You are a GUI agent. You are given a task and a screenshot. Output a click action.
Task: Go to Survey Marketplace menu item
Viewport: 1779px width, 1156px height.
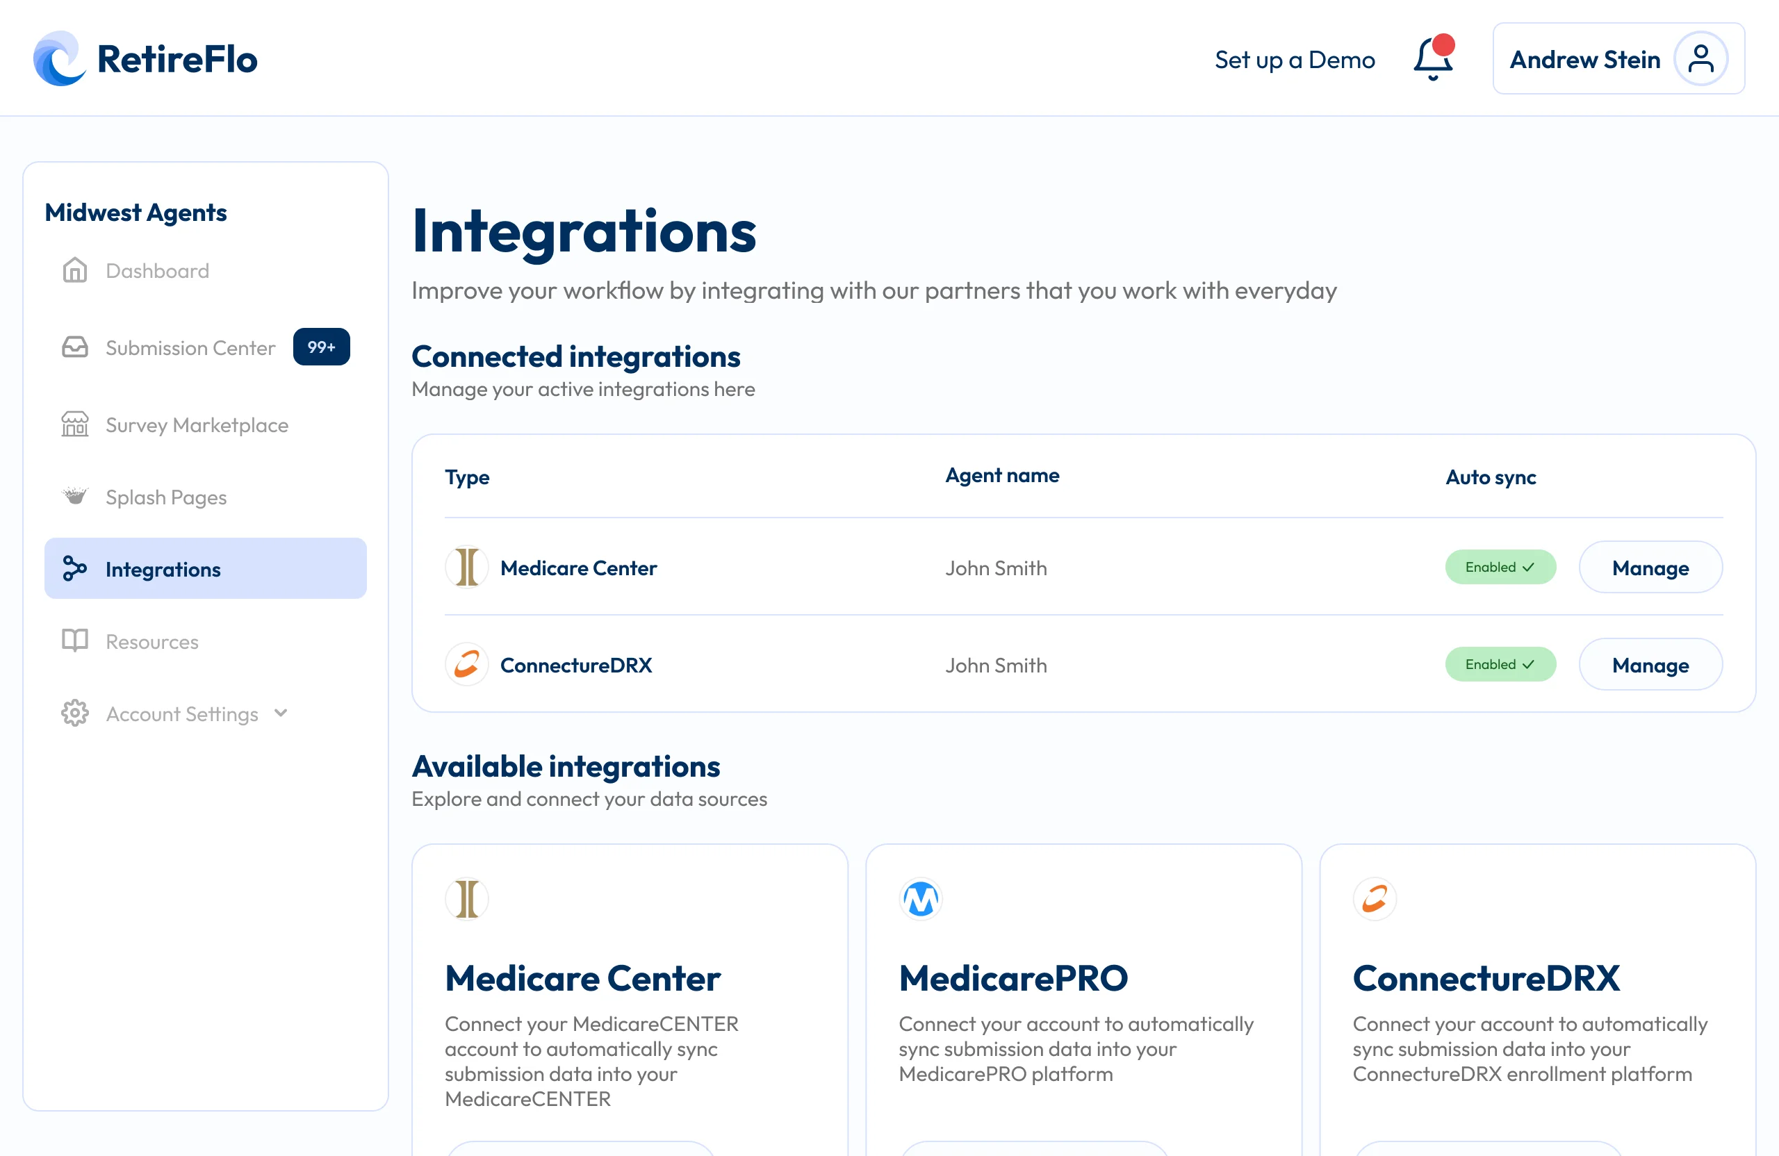click(197, 424)
